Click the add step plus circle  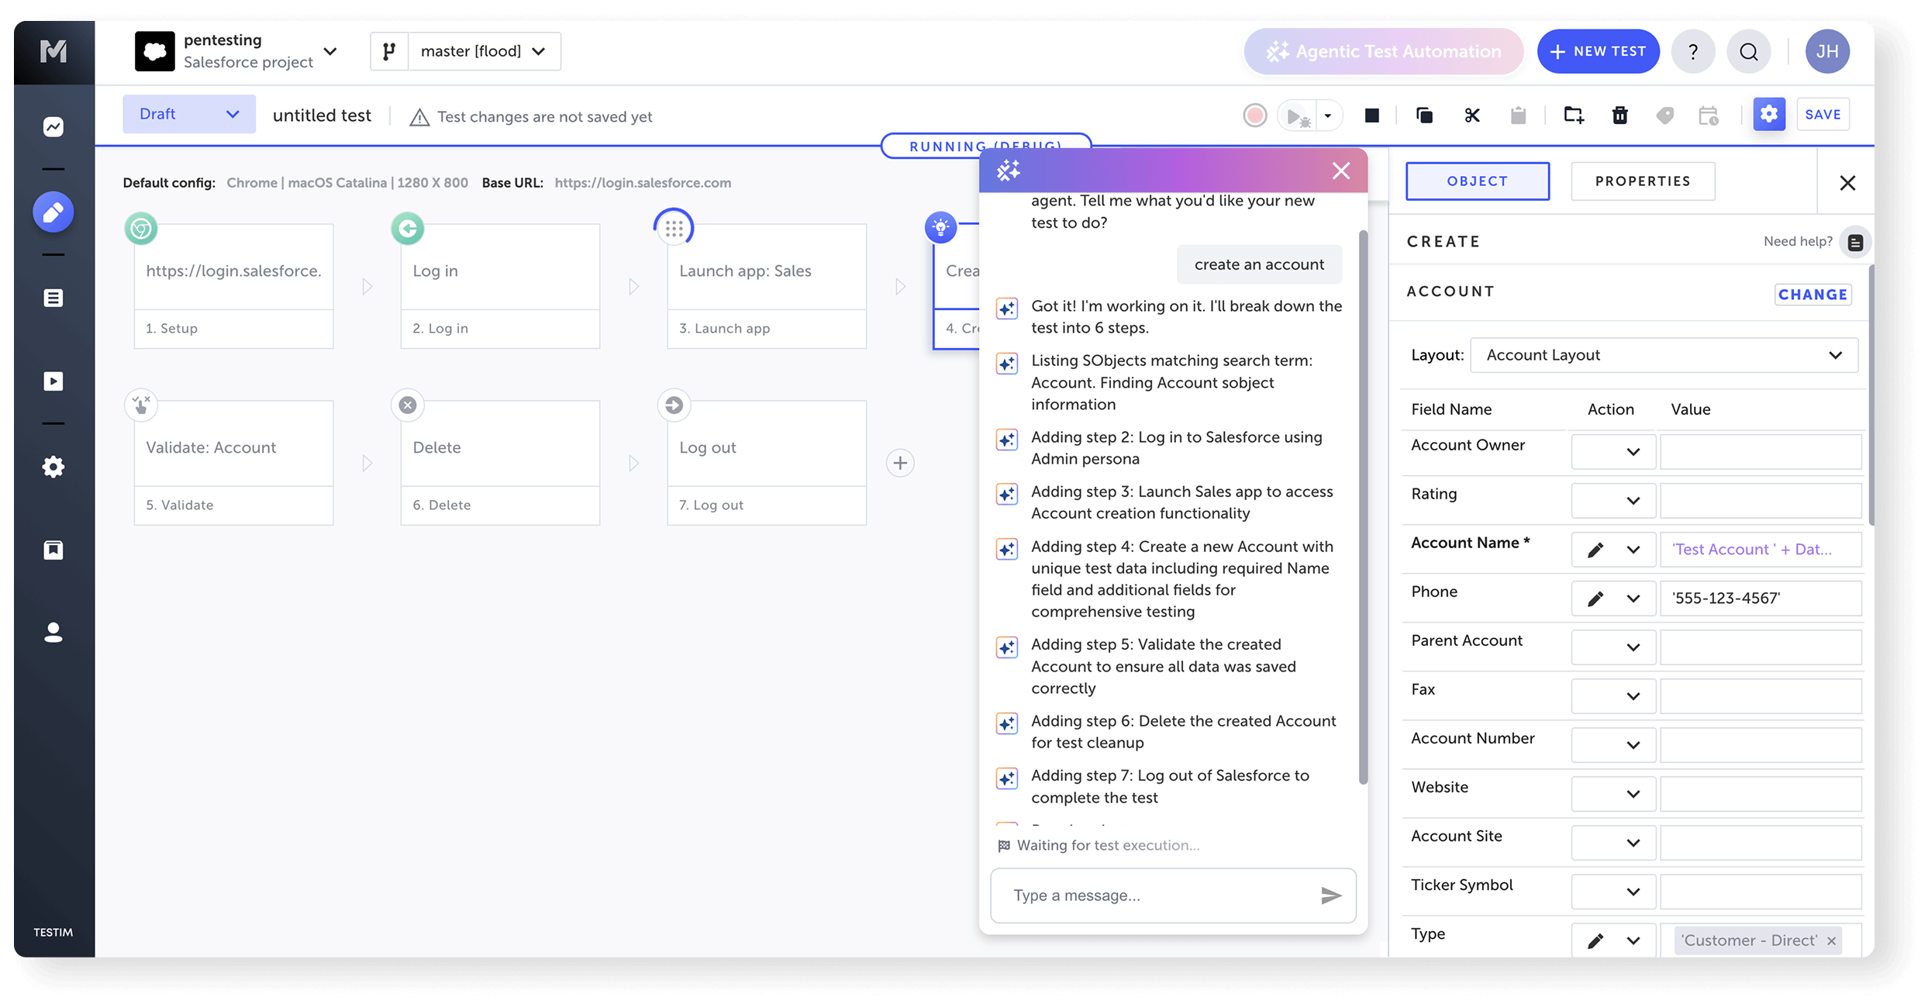click(x=899, y=464)
